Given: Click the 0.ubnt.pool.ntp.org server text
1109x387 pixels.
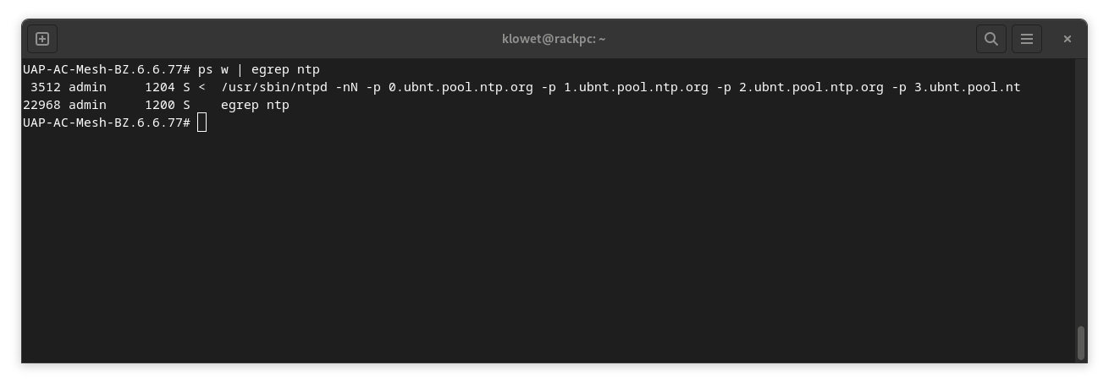Looking at the screenshot, I should pyautogui.click(x=461, y=88).
